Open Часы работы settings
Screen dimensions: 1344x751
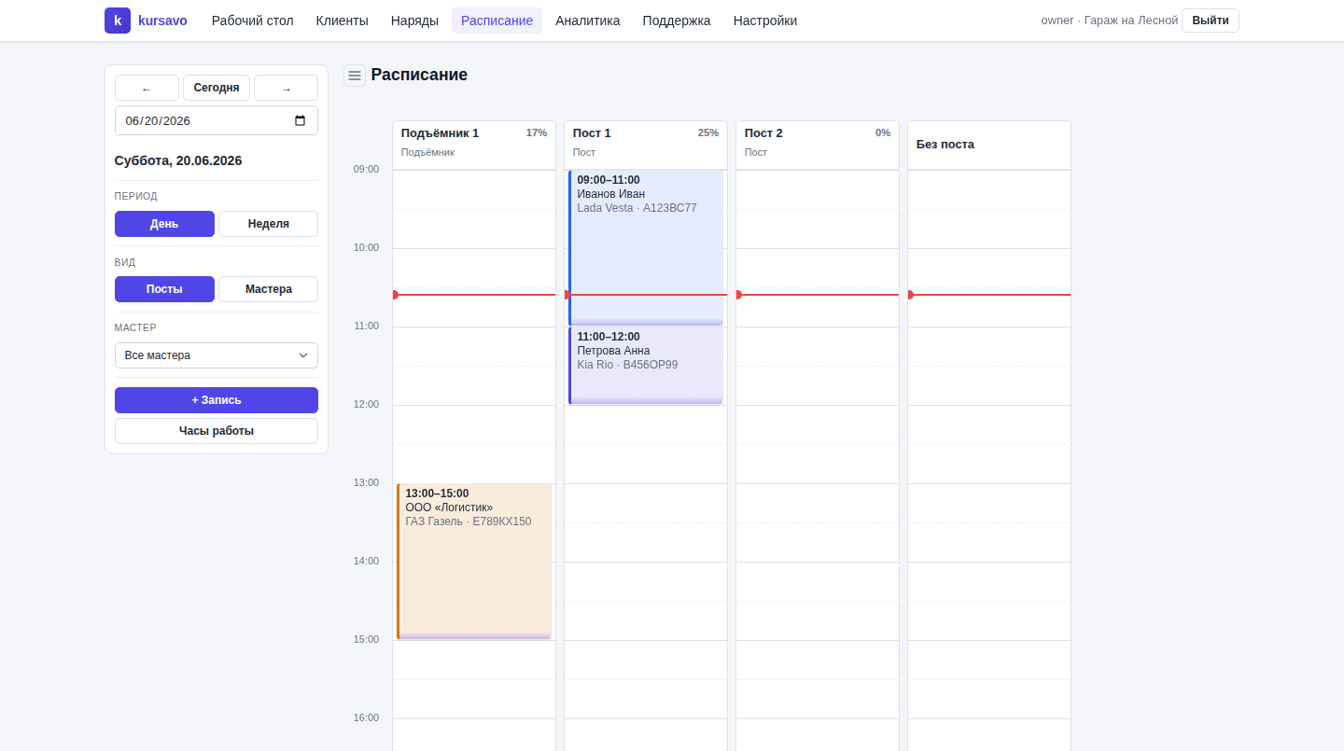coord(217,431)
